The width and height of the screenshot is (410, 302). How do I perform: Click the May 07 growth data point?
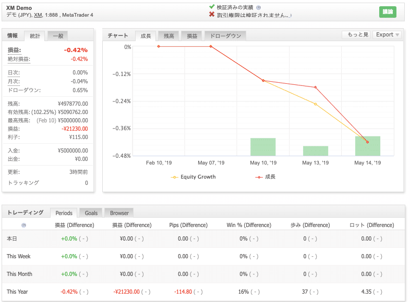pos(211,46)
